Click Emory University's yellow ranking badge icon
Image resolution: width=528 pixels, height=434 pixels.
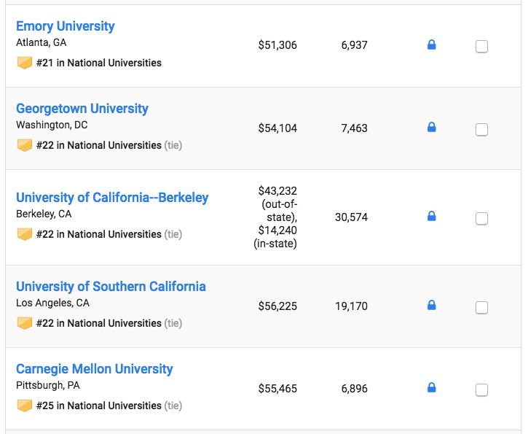(x=25, y=63)
